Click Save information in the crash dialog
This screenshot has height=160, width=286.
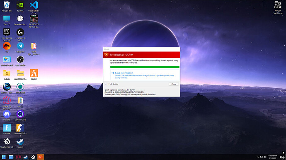coord(145,75)
